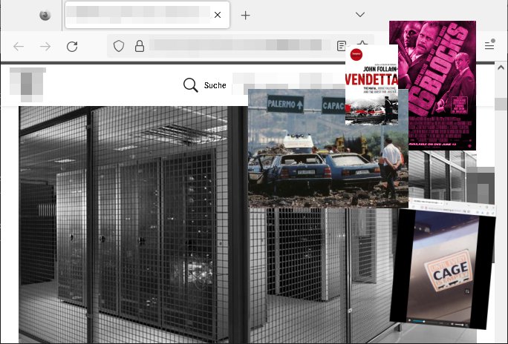Select the active browser tab
The image size is (508, 344).
pos(141,15)
